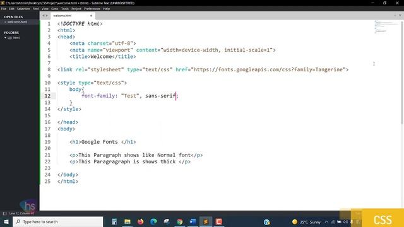The width and height of the screenshot is (404, 227).
Task: Open the volume control in tray
Action: tap(345, 222)
